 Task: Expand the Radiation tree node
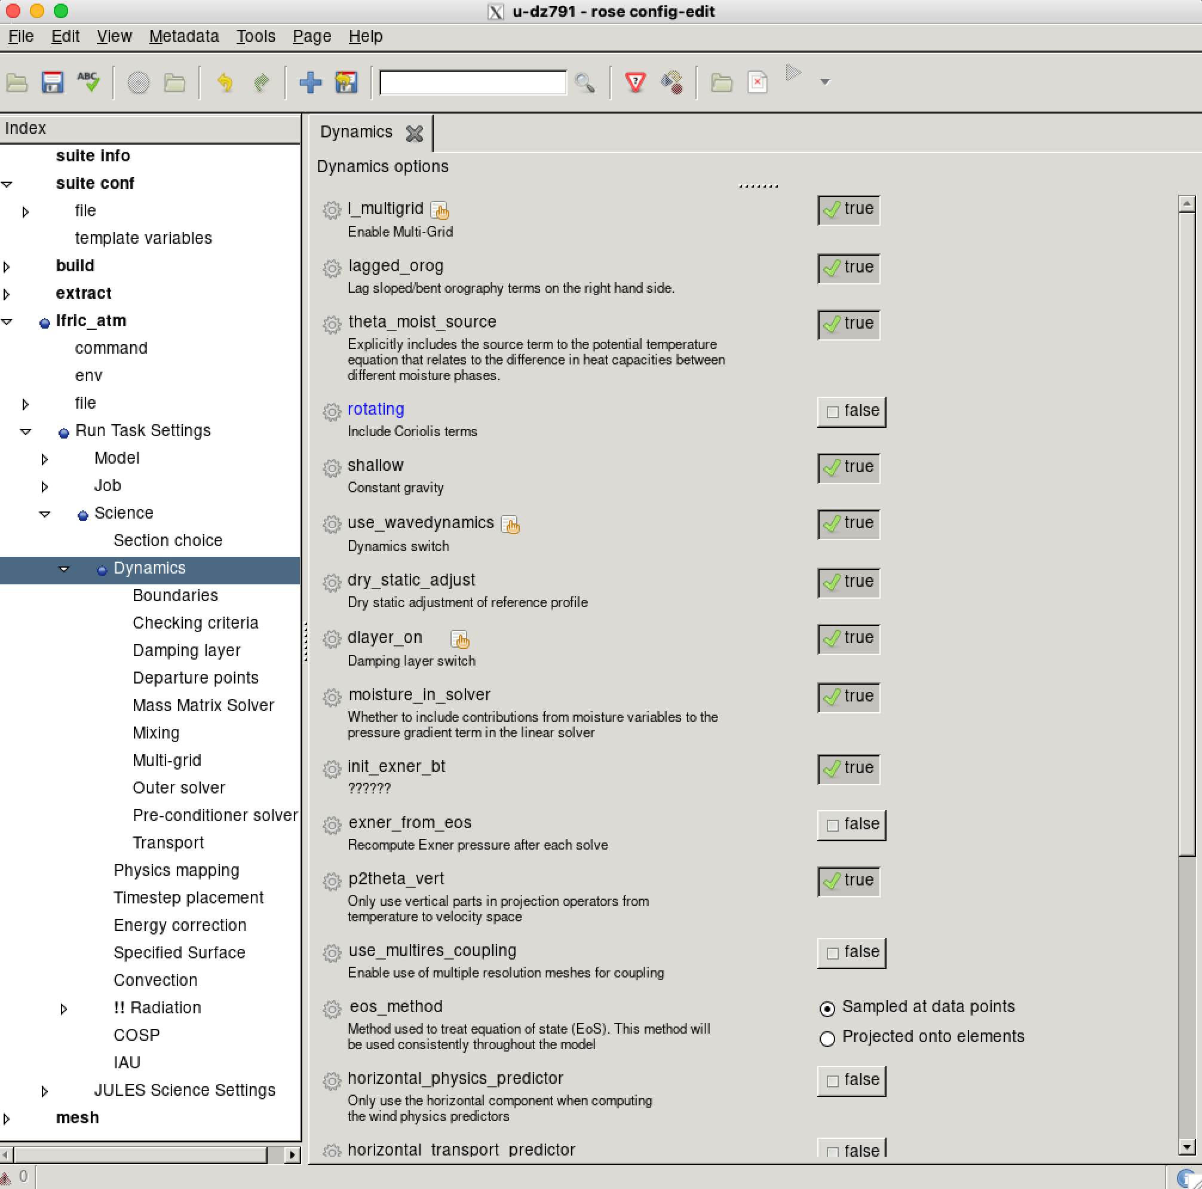pyautogui.click(x=63, y=1009)
